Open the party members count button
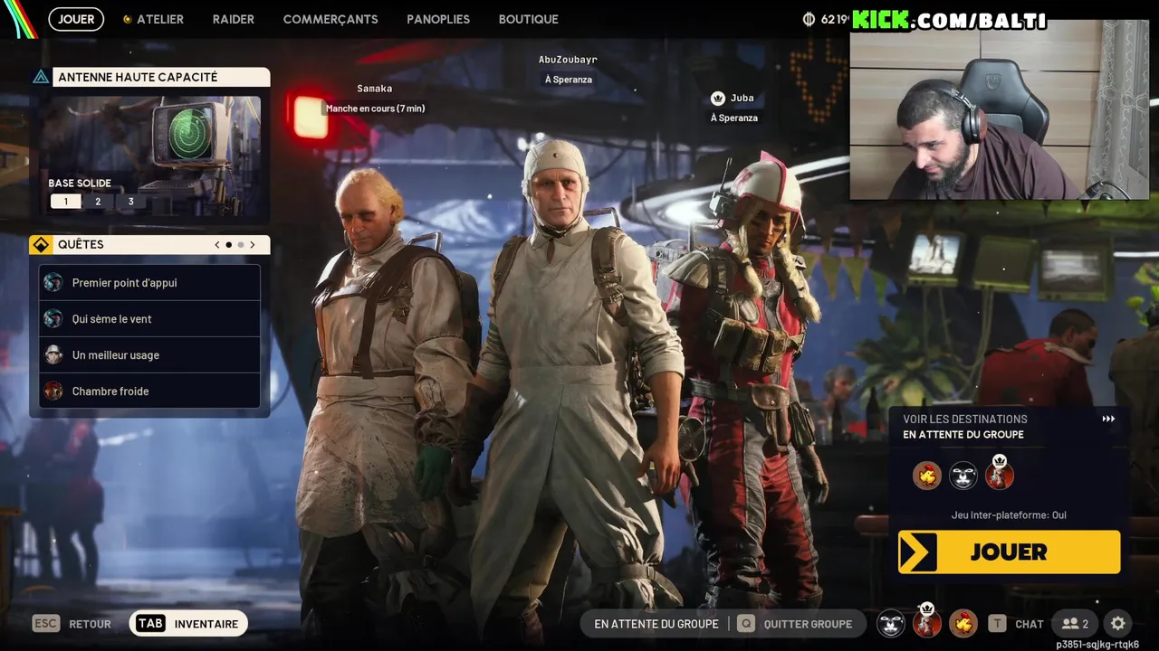 pos(1075,623)
